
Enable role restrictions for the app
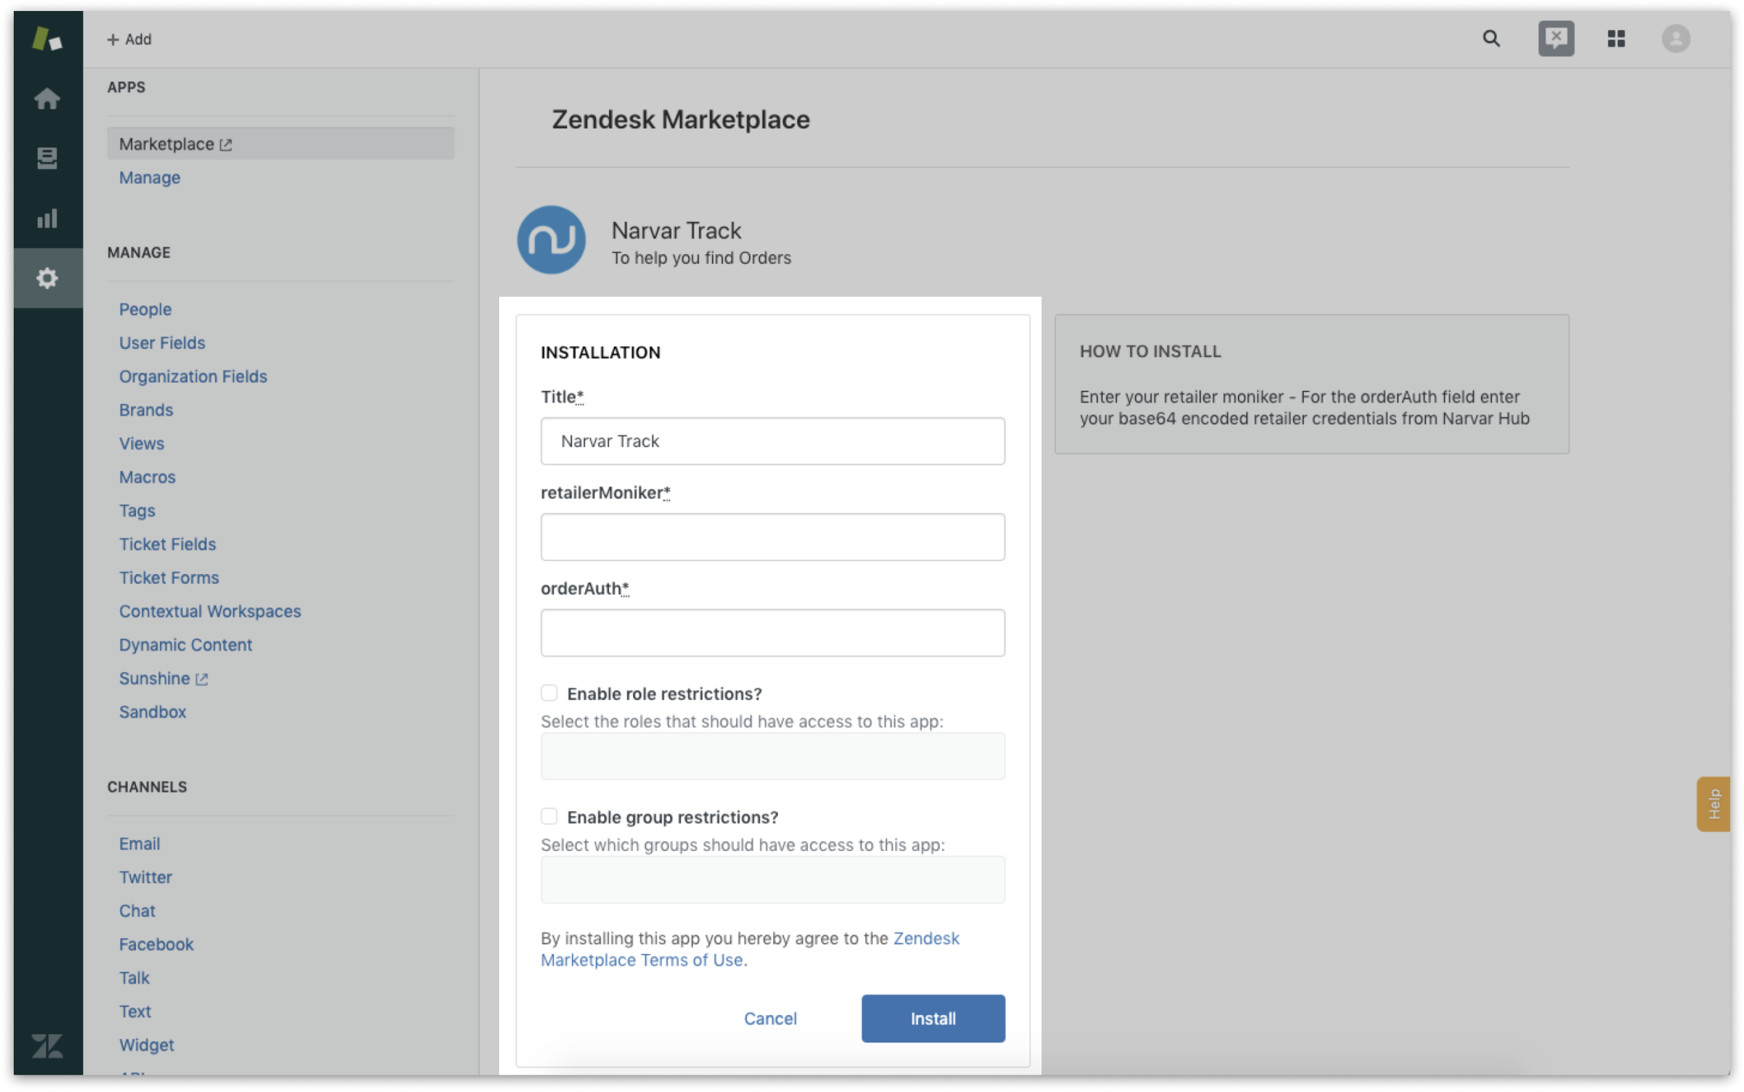(549, 692)
